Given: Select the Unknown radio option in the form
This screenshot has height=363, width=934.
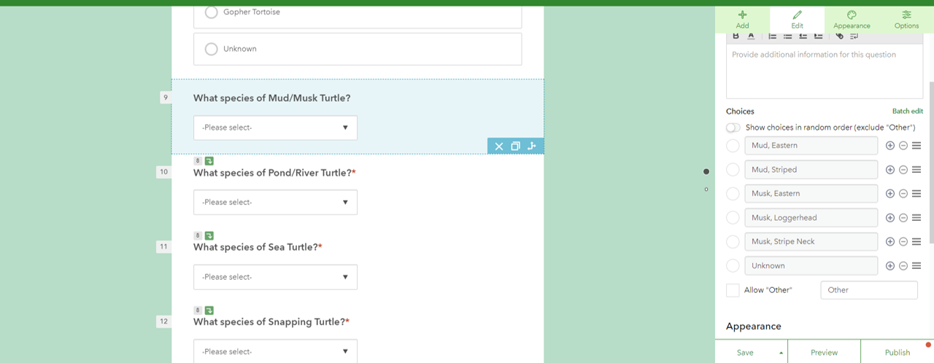Looking at the screenshot, I should coord(212,49).
